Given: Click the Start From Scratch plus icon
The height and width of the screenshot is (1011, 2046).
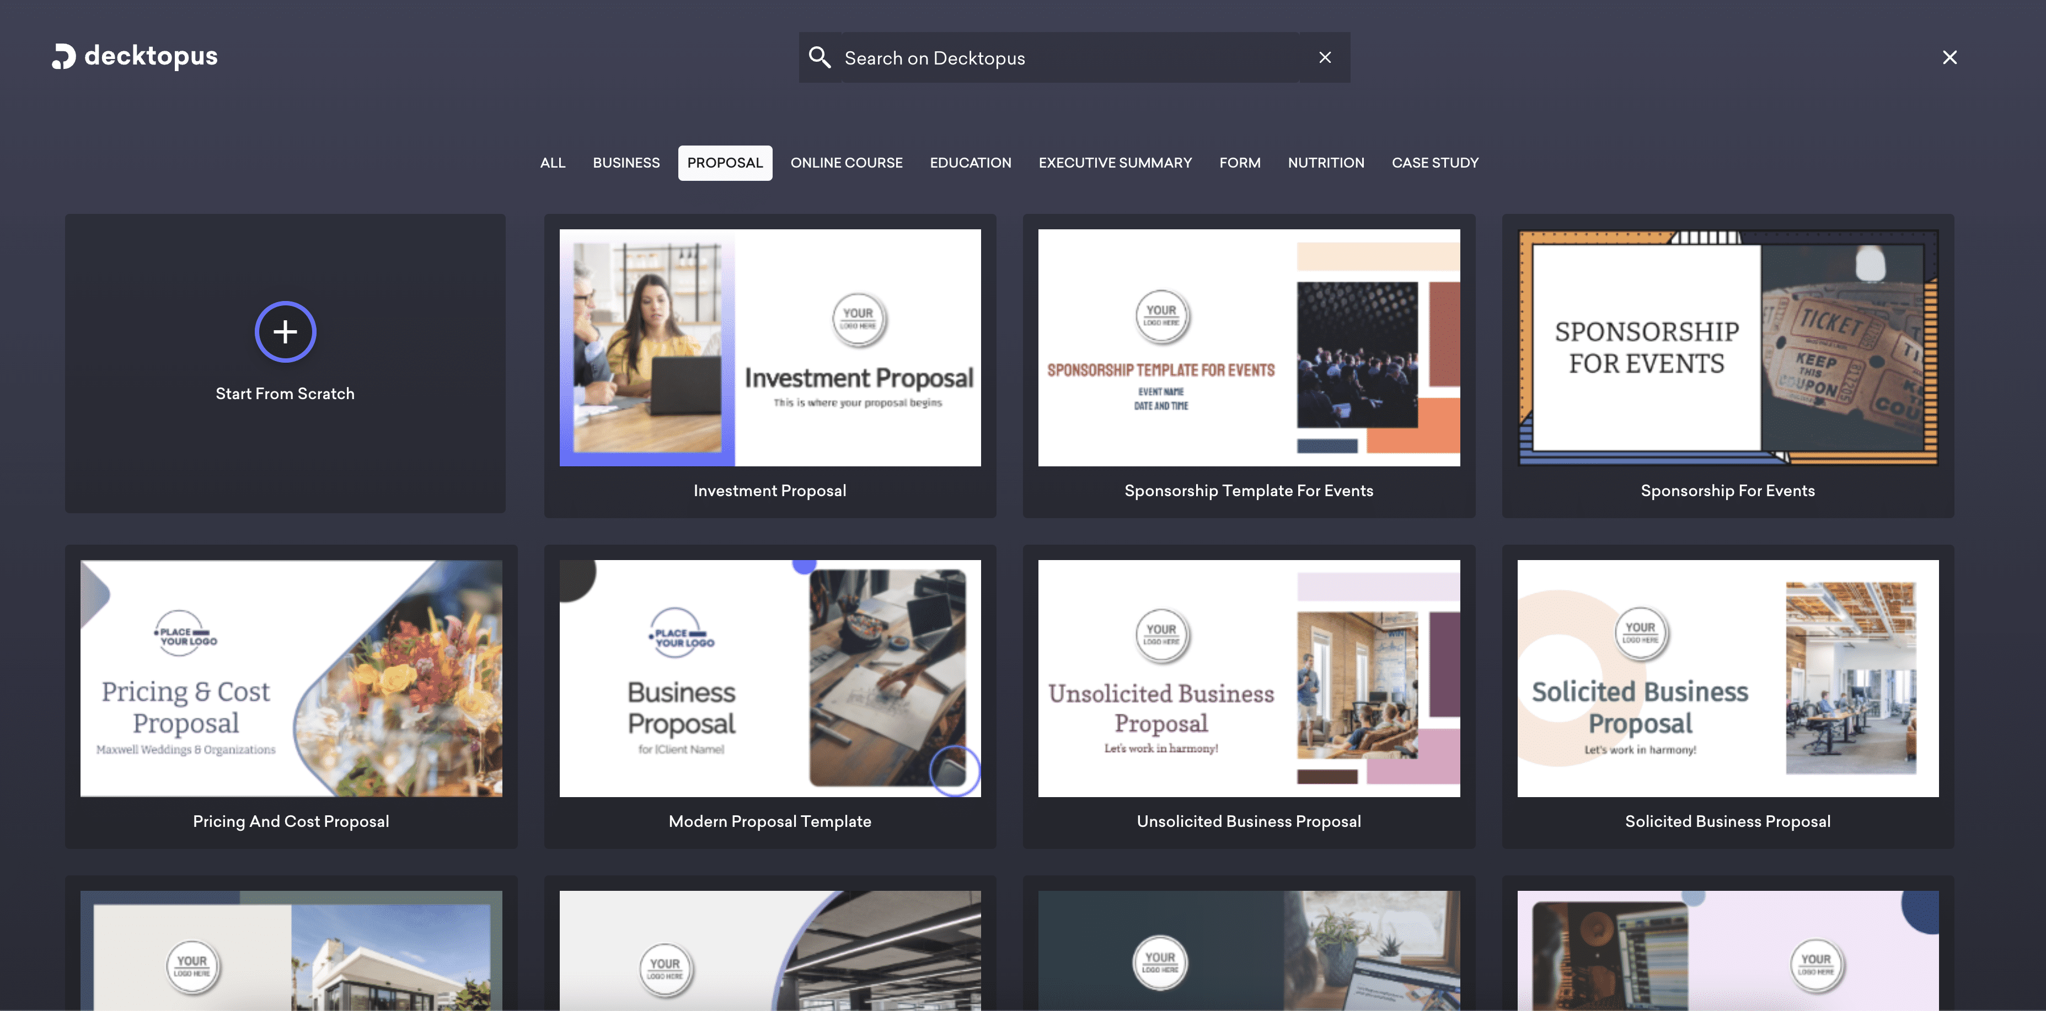Looking at the screenshot, I should point(286,331).
